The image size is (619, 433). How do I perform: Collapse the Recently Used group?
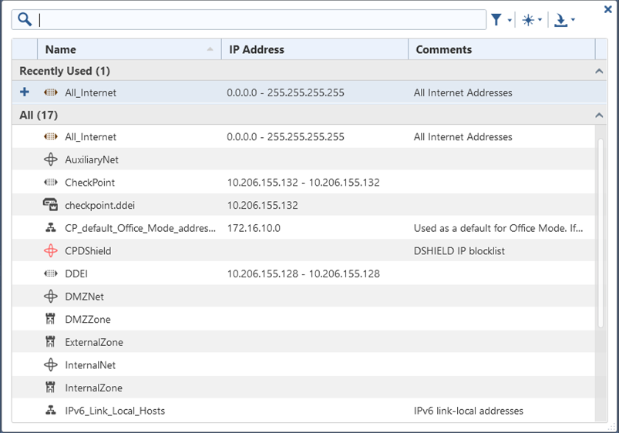point(599,71)
